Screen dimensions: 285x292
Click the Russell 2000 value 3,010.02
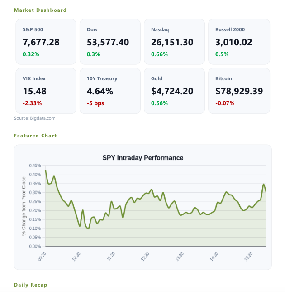point(234,42)
